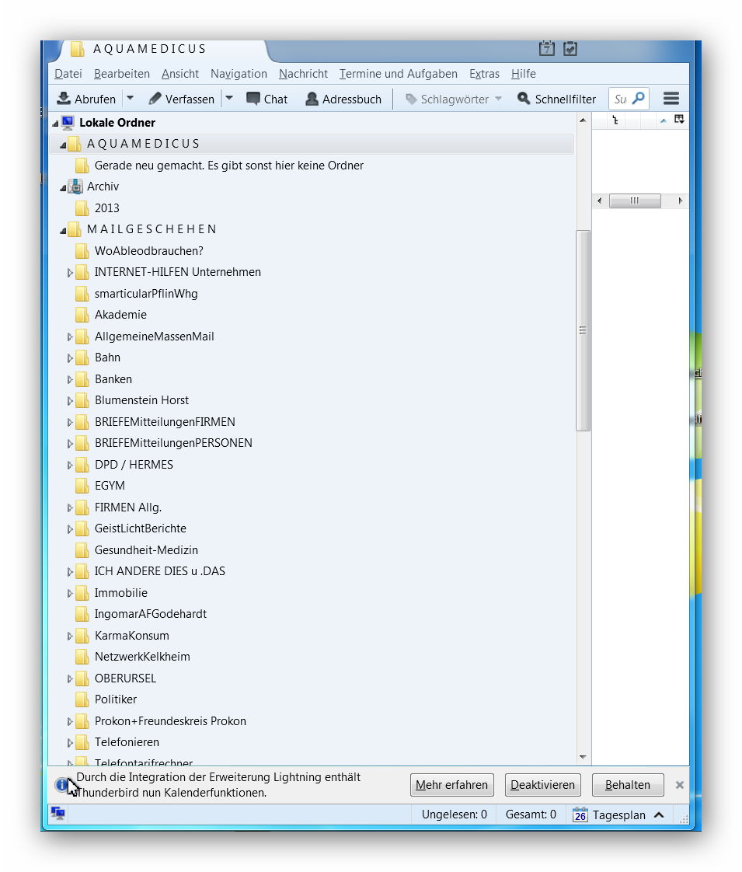Expand the INTERNET-HILFEN Unternehmen folder
The height and width of the screenshot is (872, 742).
tap(70, 273)
